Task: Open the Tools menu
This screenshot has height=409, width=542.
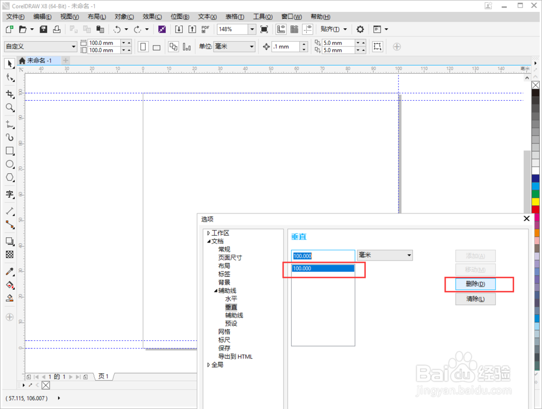Action: pos(263,17)
